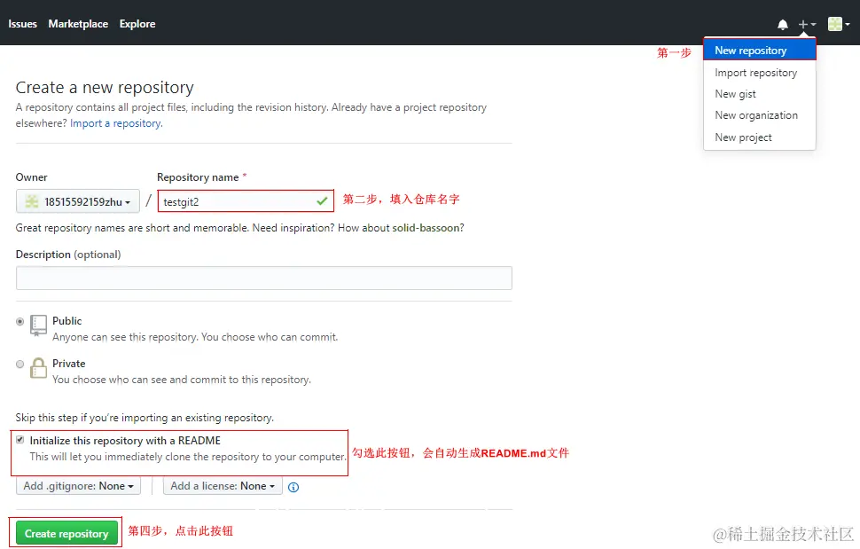Viewport: 860px width, 549px height.
Task: Choose New repository from the menu
Action: (x=760, y=51)
